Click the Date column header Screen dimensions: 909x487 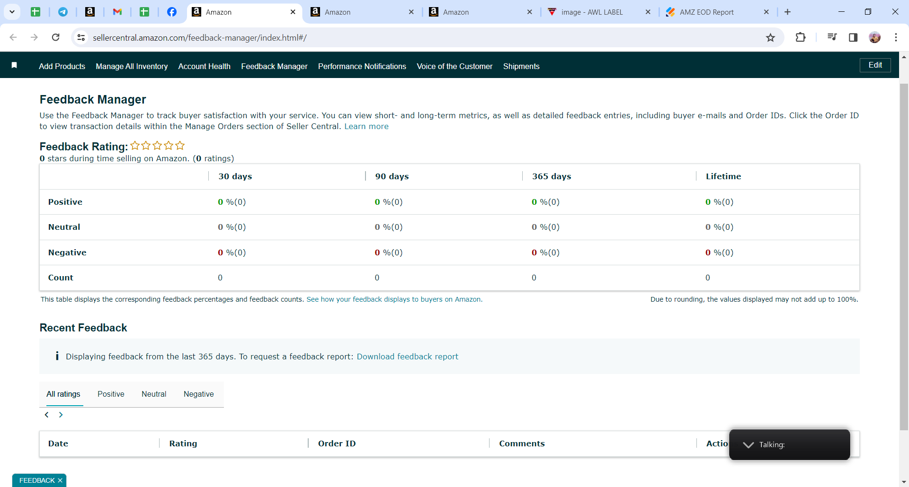point(58,444)
